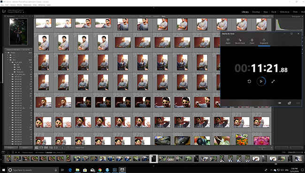Image resolution: width=305 pixels, height=173 pixels.
Task: Hide top module panel using center arrow
Action: coord(153,8)
